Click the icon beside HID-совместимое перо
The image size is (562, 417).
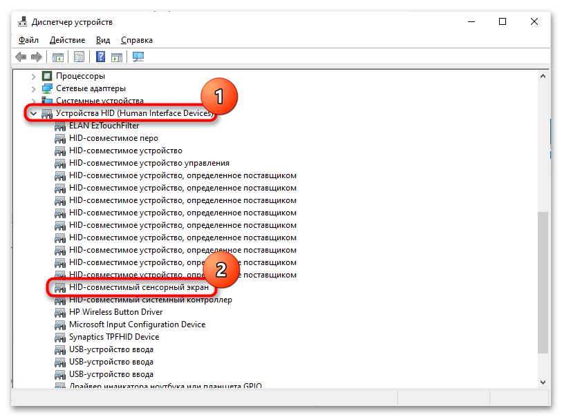pyautogui.click(x=60, y=139)
